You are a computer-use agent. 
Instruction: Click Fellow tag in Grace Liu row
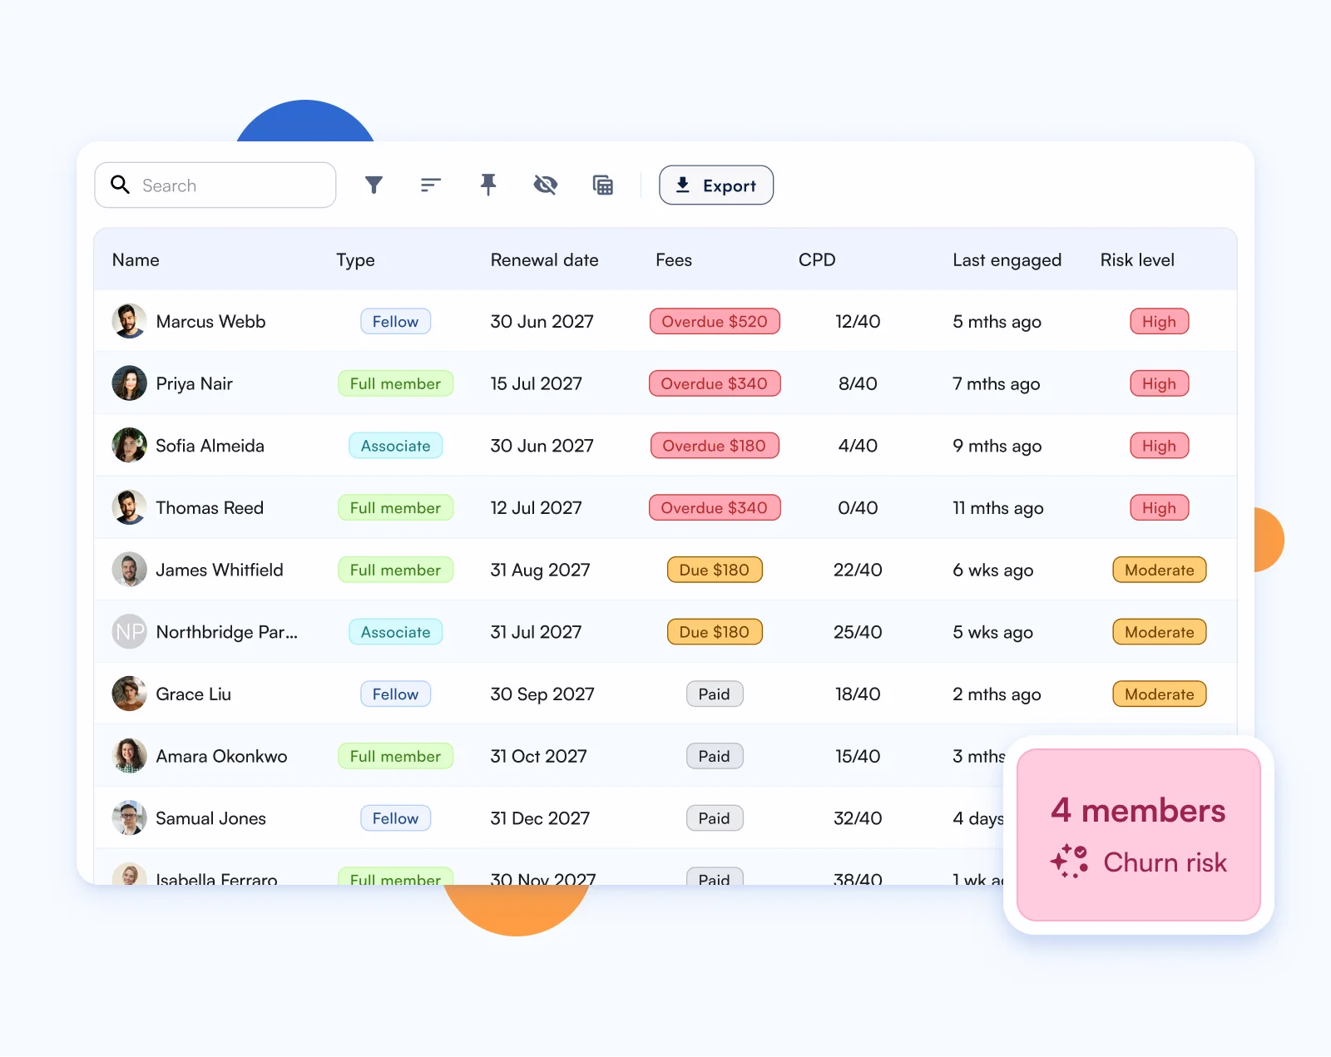(395, 694)
